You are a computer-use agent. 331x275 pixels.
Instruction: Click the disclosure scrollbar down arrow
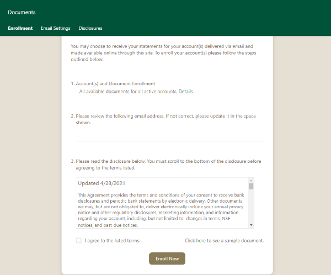251,225
